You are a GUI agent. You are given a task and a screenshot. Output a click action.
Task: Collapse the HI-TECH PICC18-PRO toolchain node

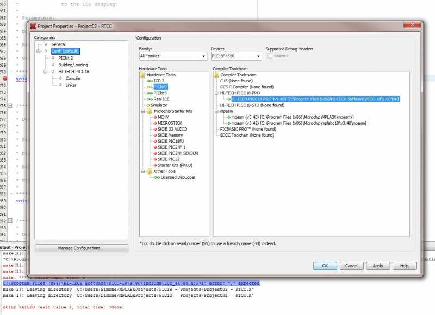click(216, 93)
